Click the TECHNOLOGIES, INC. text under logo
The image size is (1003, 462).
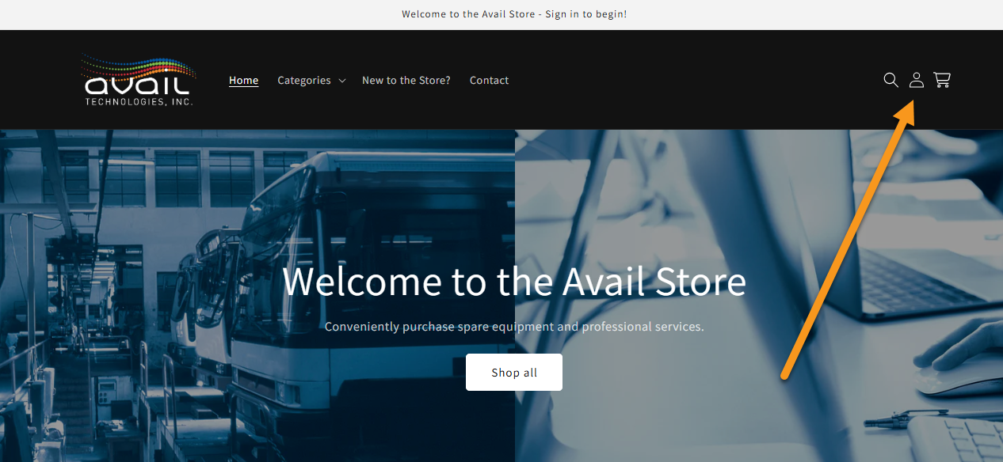[x=139, y=101]
